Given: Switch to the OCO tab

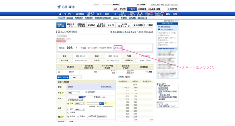Looking at the screenshot, I should click(75, 77).
